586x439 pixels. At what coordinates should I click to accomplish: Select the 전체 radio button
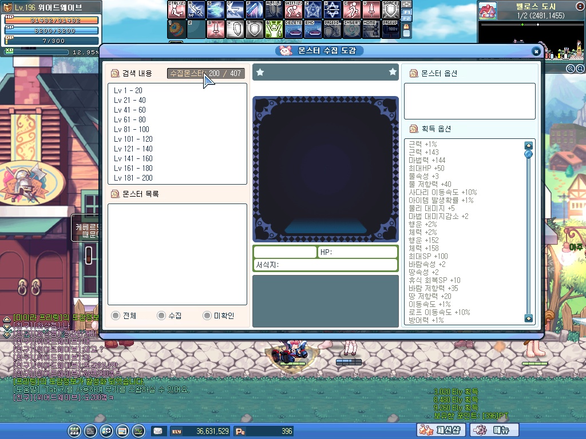[x=116, y=316]
